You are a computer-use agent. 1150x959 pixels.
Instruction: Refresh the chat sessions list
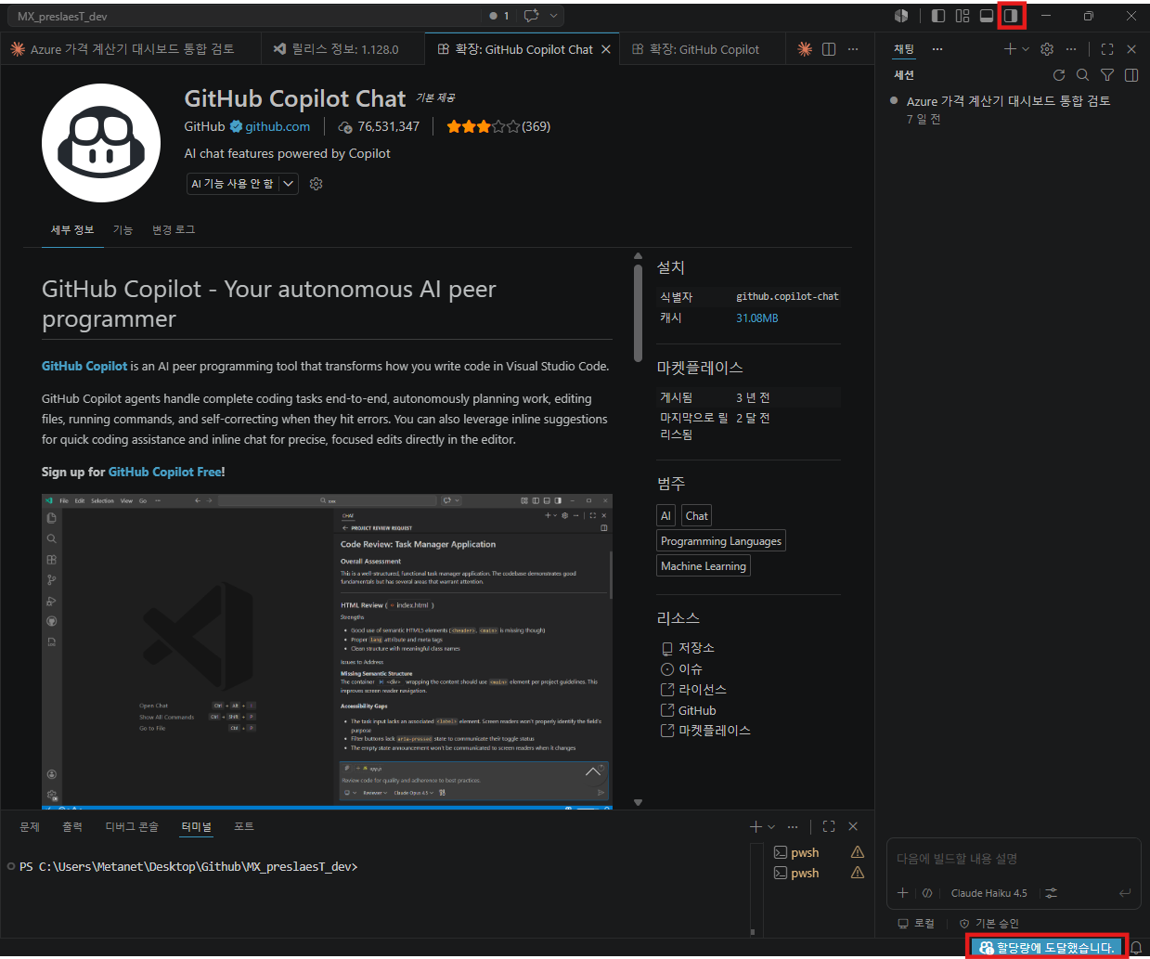pyautogui.click(x=1059, y=75)
